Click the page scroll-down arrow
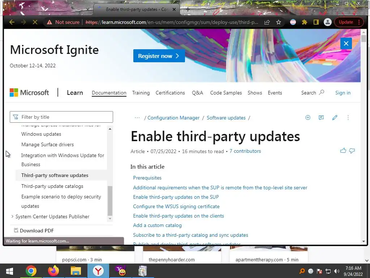 click(x=363, y=241)
